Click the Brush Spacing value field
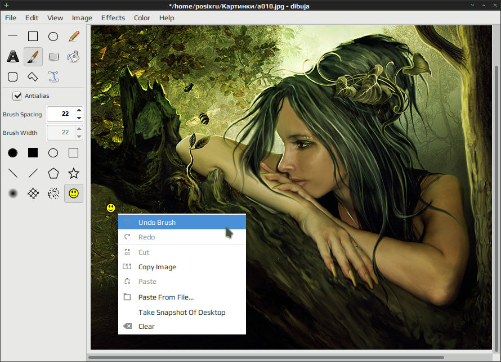Screen dimensions: 501x362 point(61,114)
